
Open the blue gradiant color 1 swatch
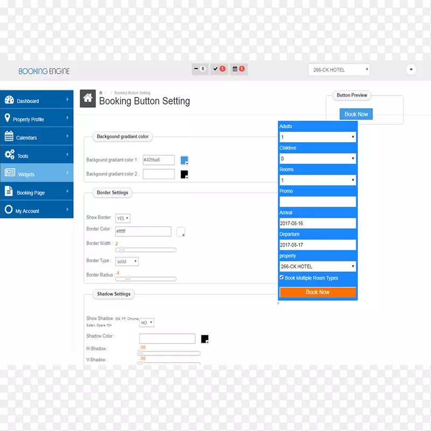click(184, 160)
